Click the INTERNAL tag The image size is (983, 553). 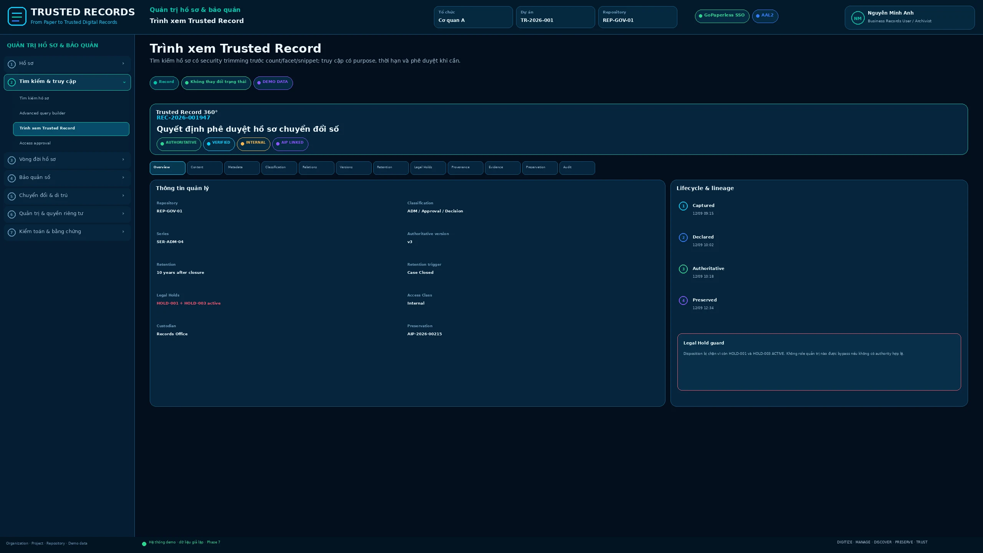pyautogui.click(x=253, y=144)
